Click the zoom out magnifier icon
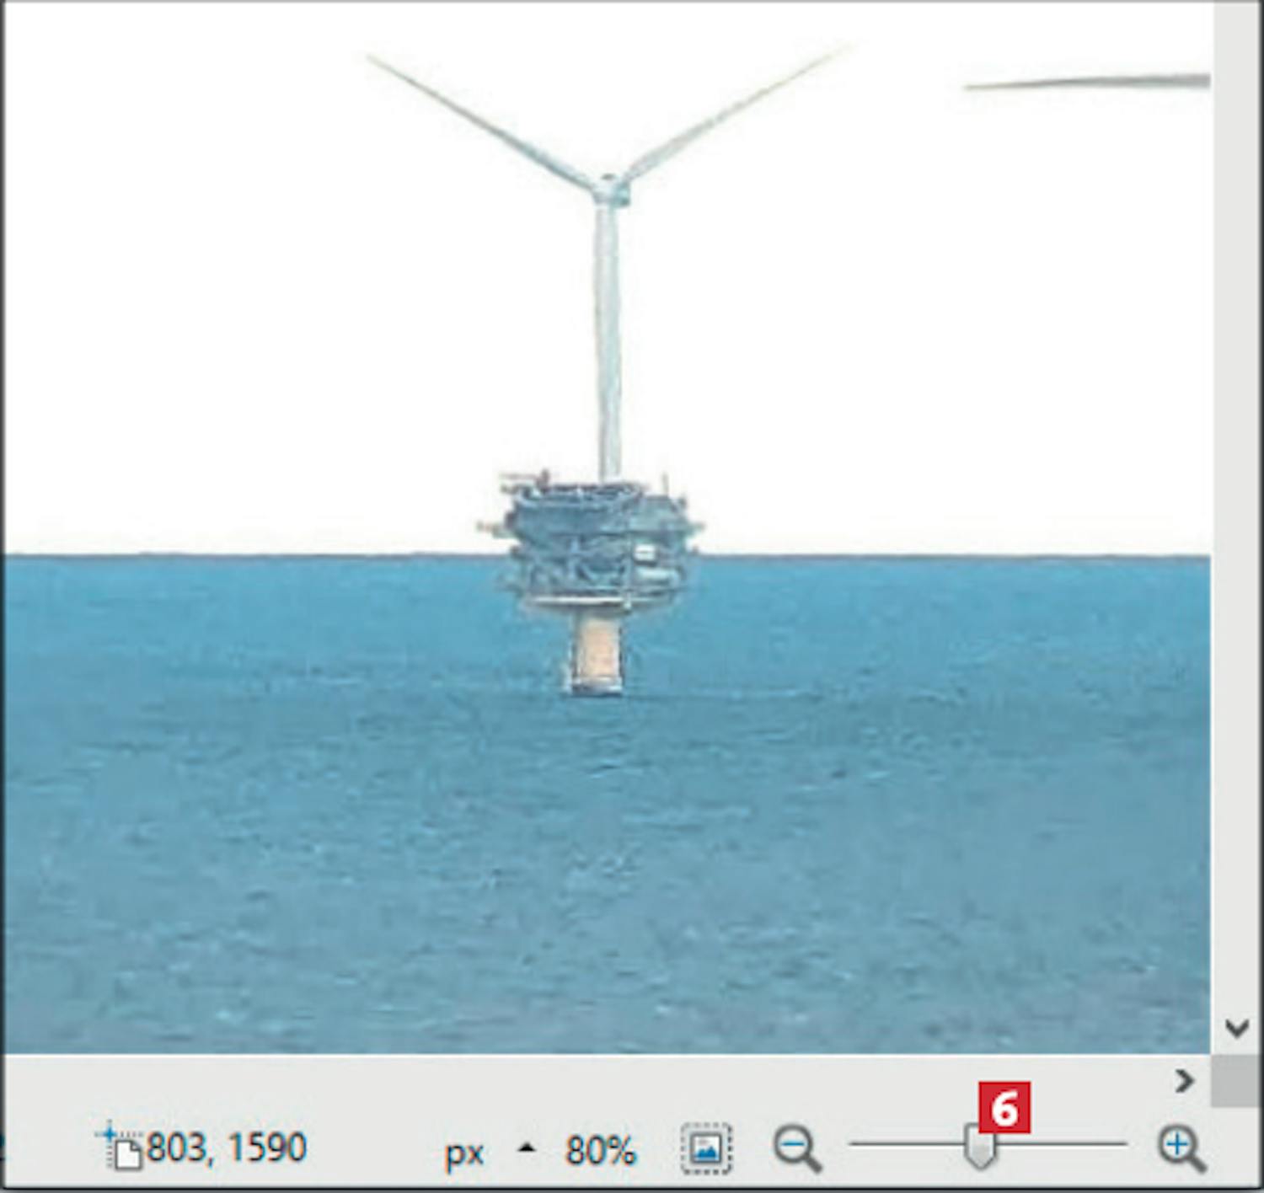Viewport: 1264px width, 1193px height. point(796,1148)
